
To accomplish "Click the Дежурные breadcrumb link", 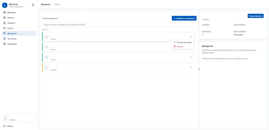I will pyautogui.click(x=46, y=4).
